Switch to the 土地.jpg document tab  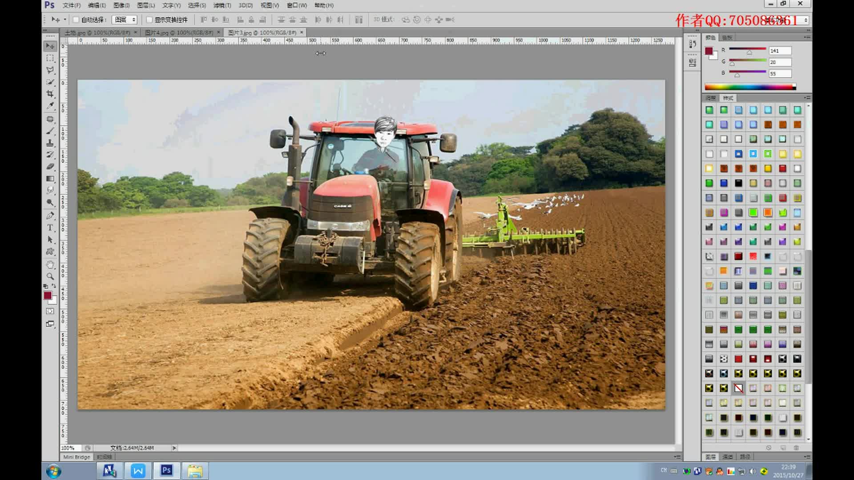tap(97, 32)
